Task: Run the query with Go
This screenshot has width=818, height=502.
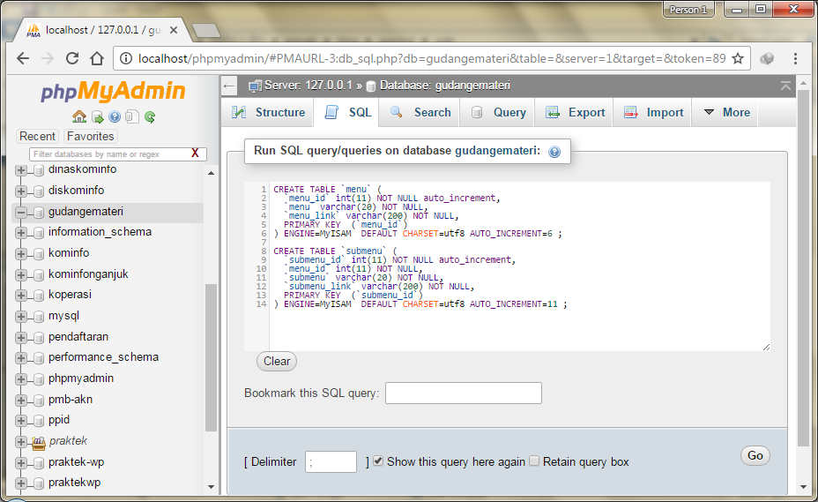Action: [x=755, y=455]
